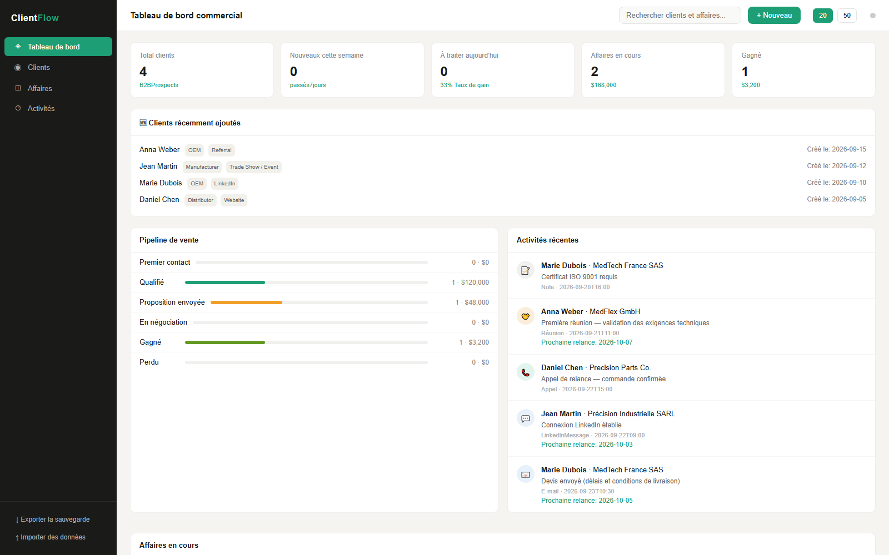Open Marie Dubois in recent clients list
The image size is (889, 555).
coord(161,183)
